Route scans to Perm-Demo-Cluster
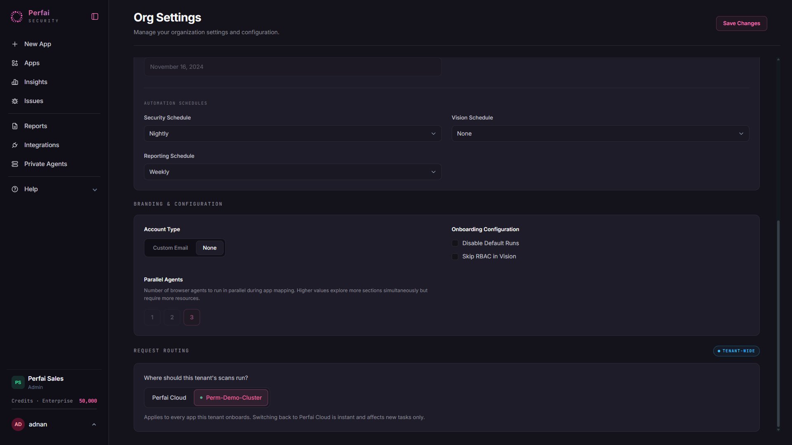This screenshot has height=445, width=792. click(x=231, y=398)
